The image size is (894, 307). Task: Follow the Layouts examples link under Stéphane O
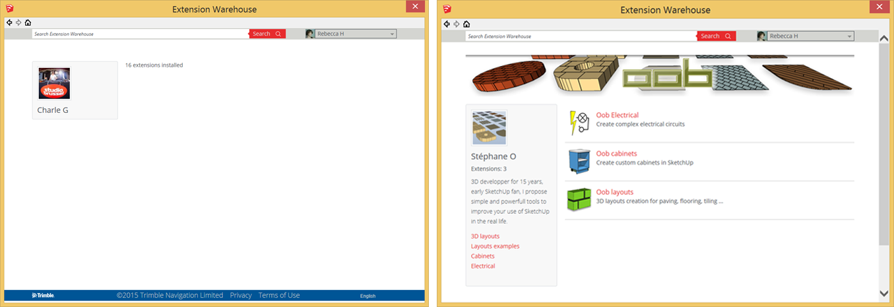495,246
